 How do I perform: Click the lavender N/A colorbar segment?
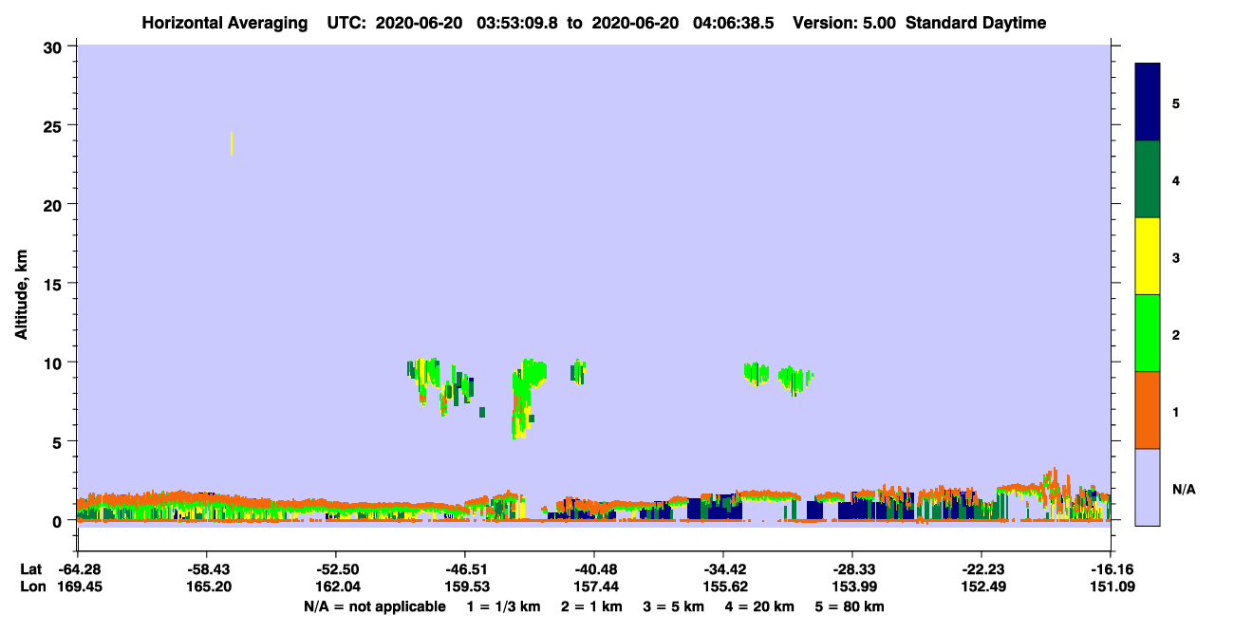coord(1148,487)
